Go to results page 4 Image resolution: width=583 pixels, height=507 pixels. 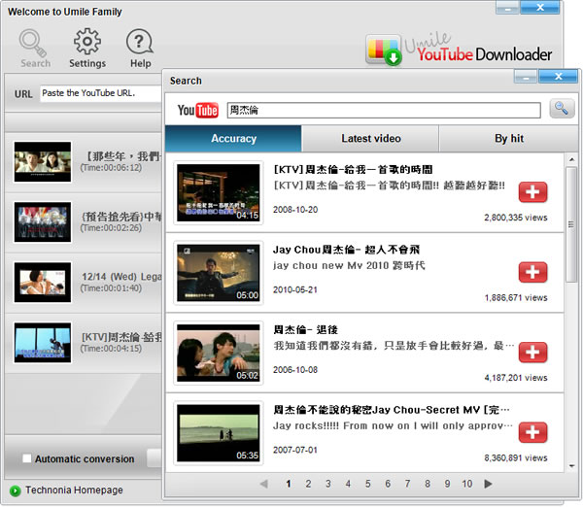pos(348,484)
